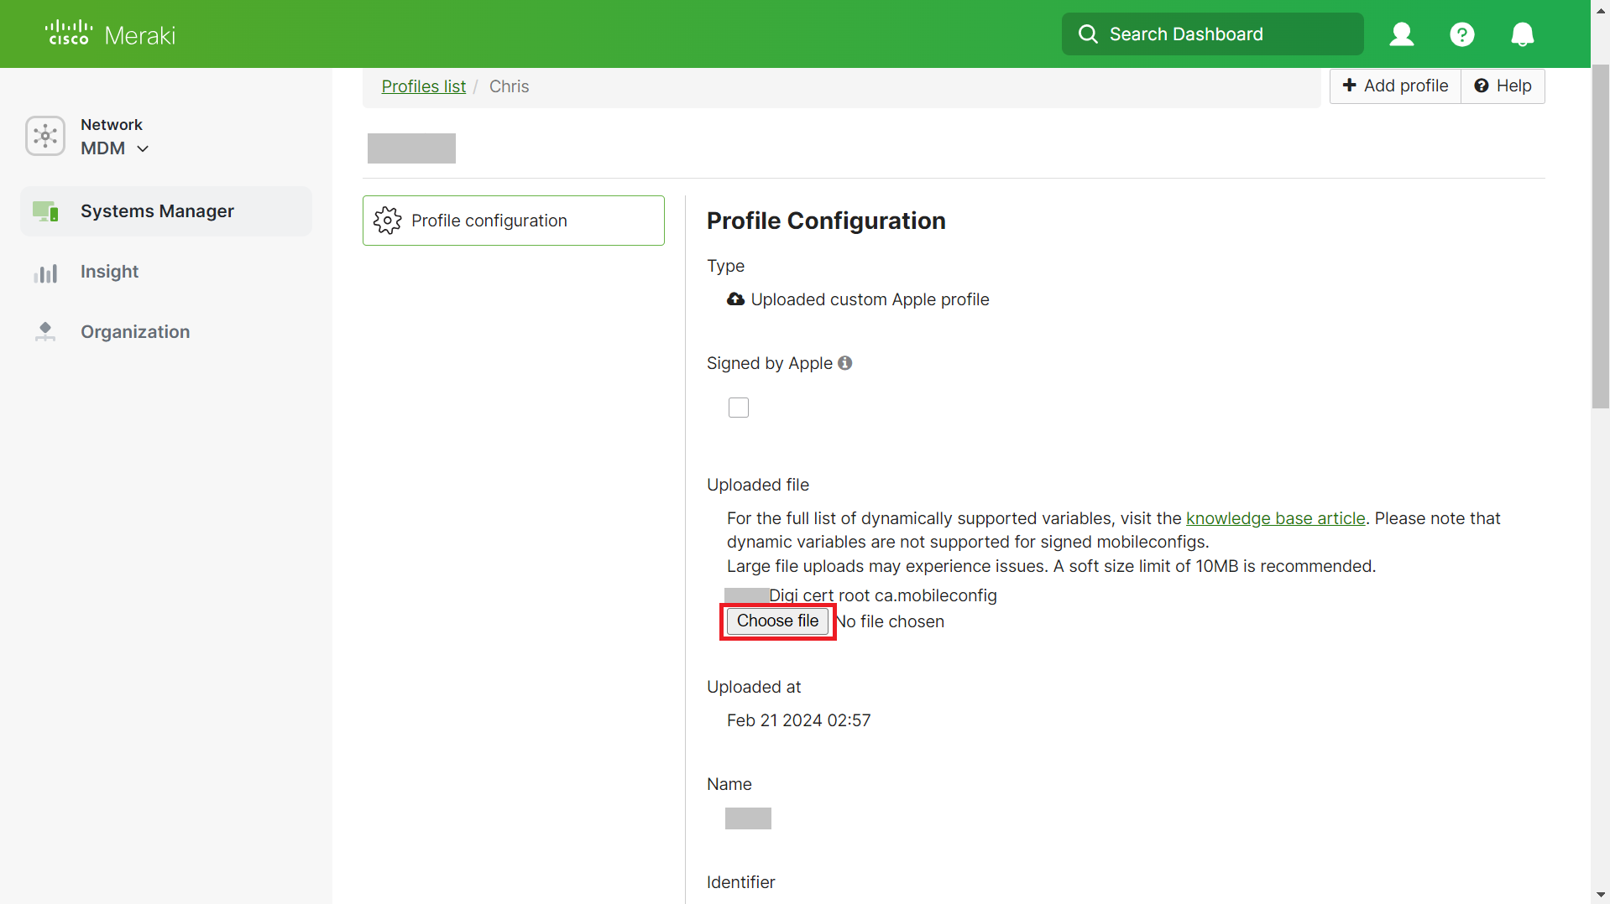Click the scrollbar down arrow
The image size is (1610, 904).
pyautogui.click(x=1600, y=895)
